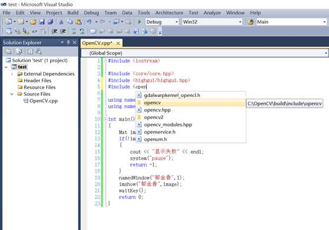
Task: Collapse the main function on line 10
Action: [105, 119]
